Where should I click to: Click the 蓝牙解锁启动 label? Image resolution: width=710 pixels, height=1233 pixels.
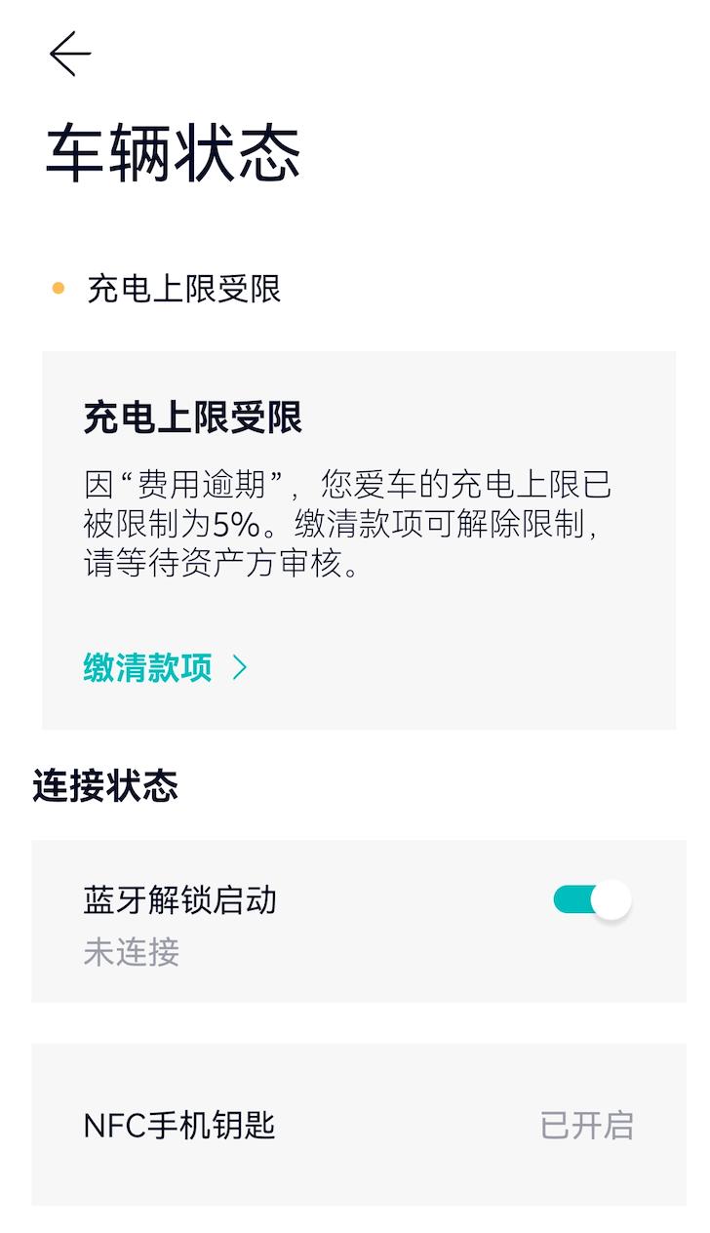pyautogui.click(x=180, y=899)
